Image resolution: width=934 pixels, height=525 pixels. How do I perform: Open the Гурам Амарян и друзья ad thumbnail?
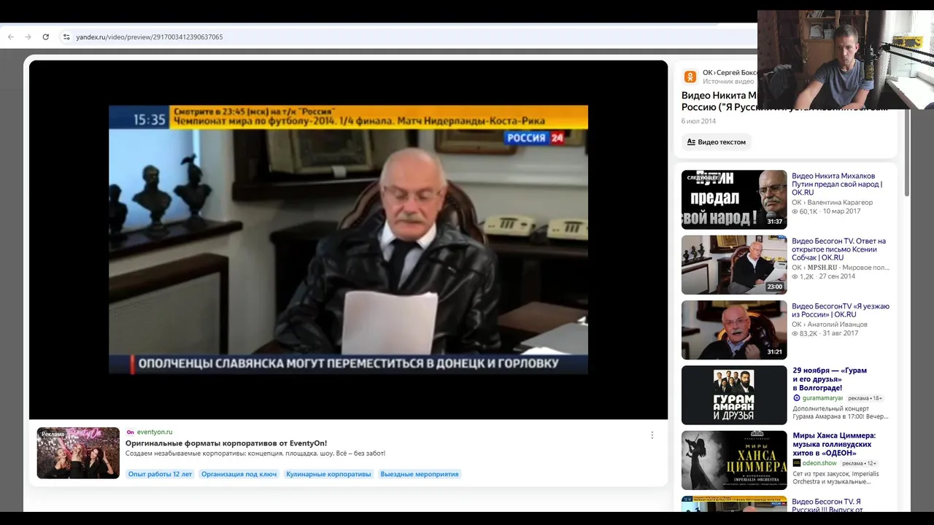(x=734, y=395)
